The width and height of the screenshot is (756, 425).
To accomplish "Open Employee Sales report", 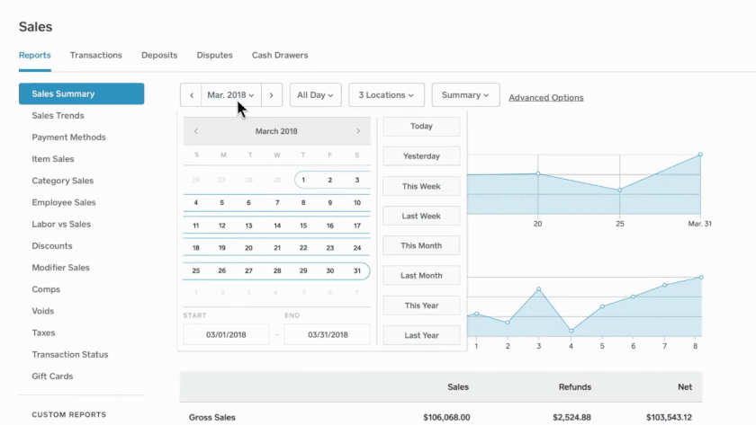I will pos(64,202).
